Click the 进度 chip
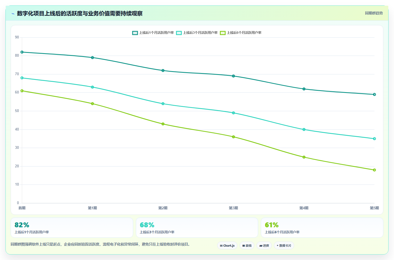 tap(264, 246)
